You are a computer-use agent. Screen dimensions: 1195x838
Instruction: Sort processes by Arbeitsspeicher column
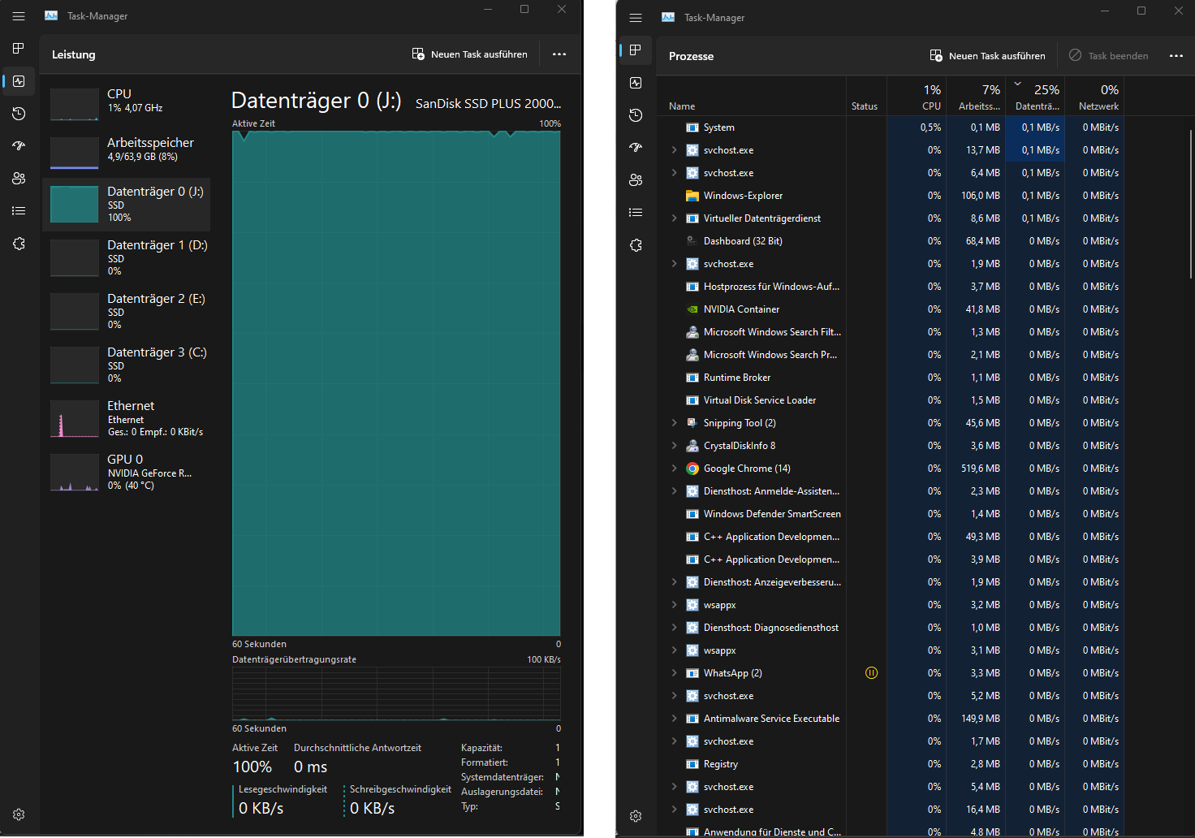pyautogui.click(x=977, y=97)
